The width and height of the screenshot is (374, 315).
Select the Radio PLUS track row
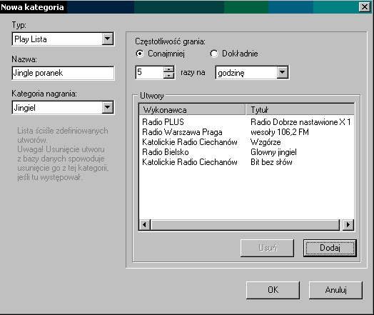246,122
